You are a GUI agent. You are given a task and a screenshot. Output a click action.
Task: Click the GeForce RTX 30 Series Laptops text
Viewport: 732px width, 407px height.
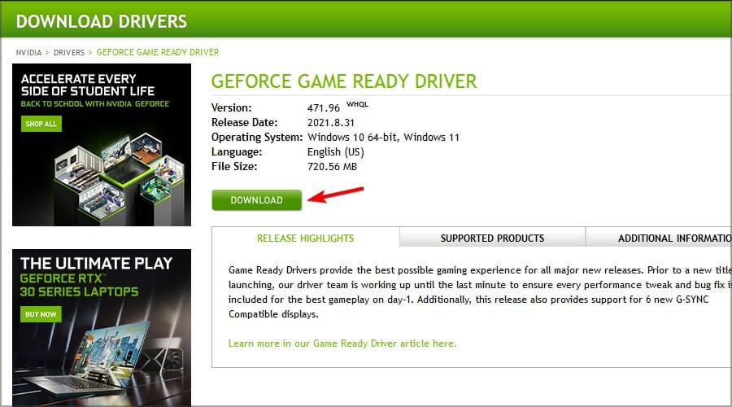click(x=79, y=286)
